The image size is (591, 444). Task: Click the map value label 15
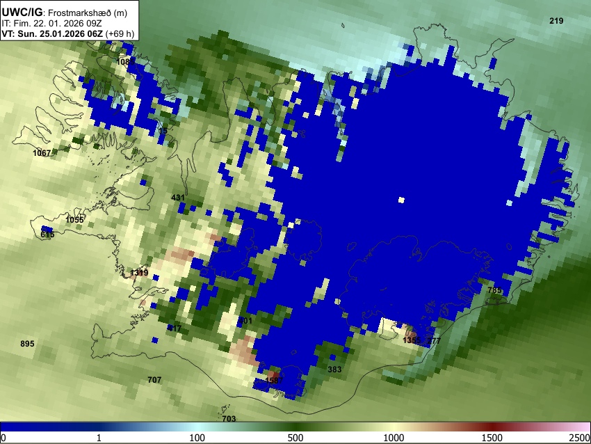(163, 131)
